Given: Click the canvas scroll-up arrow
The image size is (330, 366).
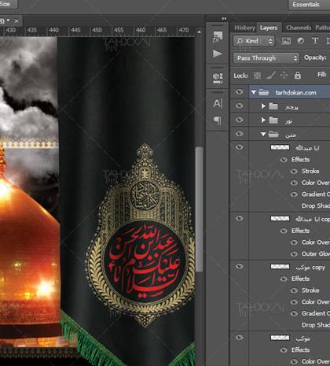Looking at the screenshot, I should (x=199, y=32).
